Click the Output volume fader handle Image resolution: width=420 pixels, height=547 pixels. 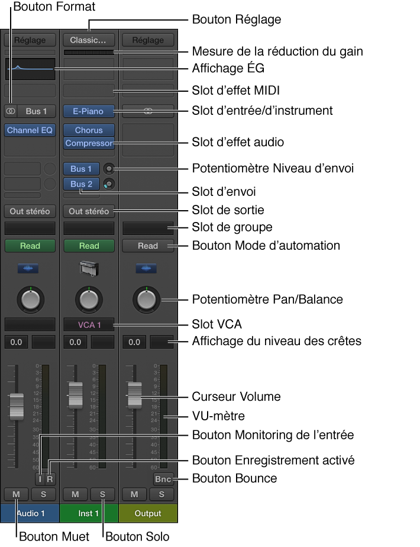click(134, 395)
